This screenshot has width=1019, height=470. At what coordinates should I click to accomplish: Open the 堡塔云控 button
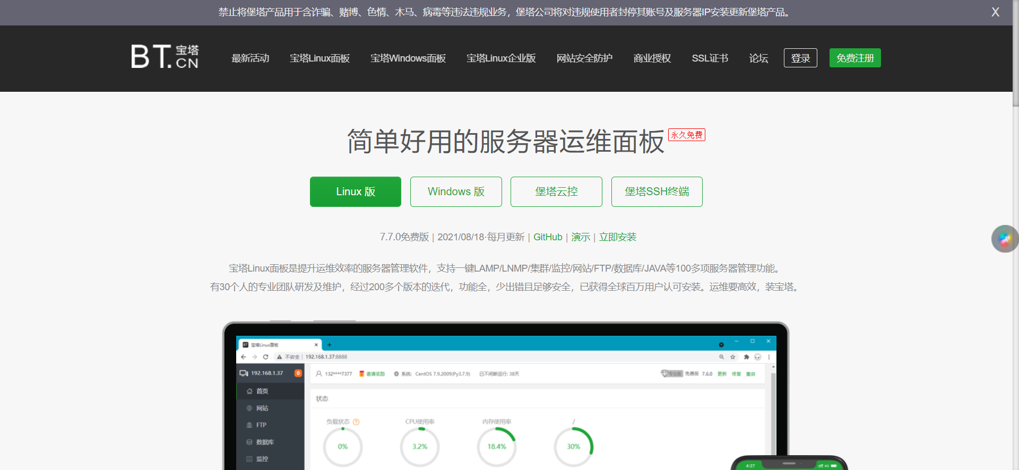pos(556,192)
